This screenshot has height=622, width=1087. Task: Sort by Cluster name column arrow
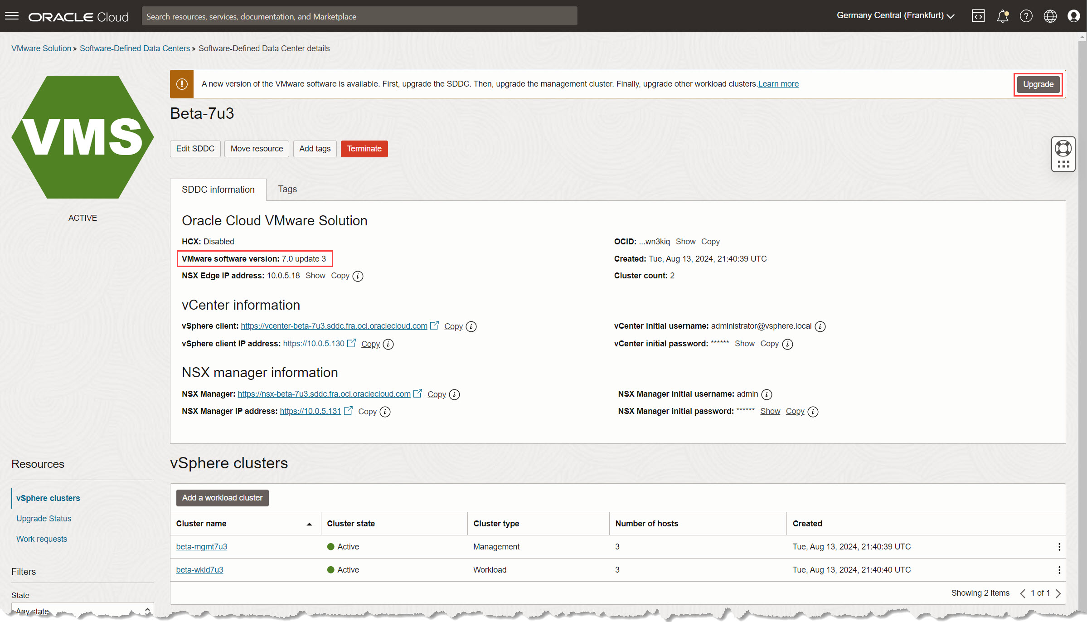[309, 524]
